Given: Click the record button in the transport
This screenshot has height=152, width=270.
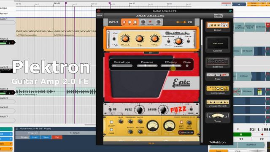Looking at the screenshot, I should pyautogui.click(x=262, y=134).
